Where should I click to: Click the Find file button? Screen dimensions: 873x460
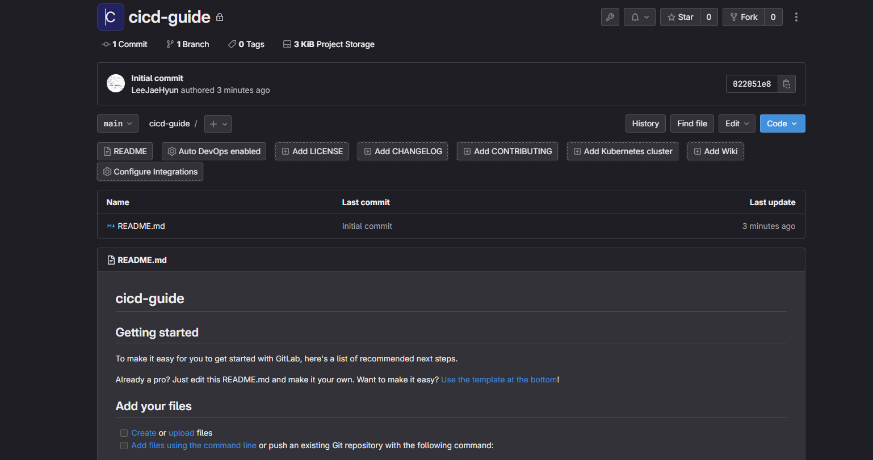[x=692, y=123]
